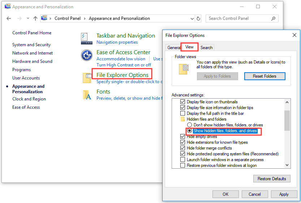Uncheck Display file icon on thumbnails
The image size is (301, 203).
click(x=183, y=102)
